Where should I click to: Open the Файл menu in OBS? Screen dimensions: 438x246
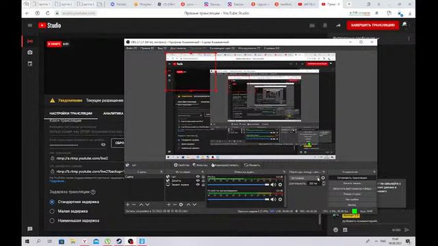[131, 49]
